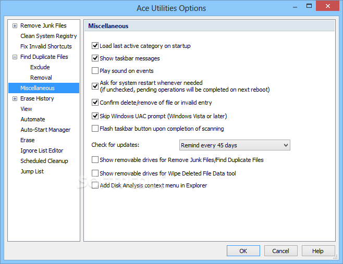The image size is (343, 264).
Task: Enable Play sound on events
Action: point(95,71)
